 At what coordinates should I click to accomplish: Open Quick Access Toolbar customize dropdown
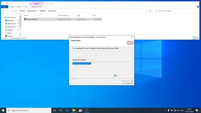tap(12, 3)
